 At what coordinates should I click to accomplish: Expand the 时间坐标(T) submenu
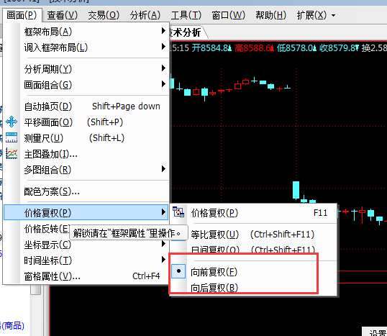point(86,260)
